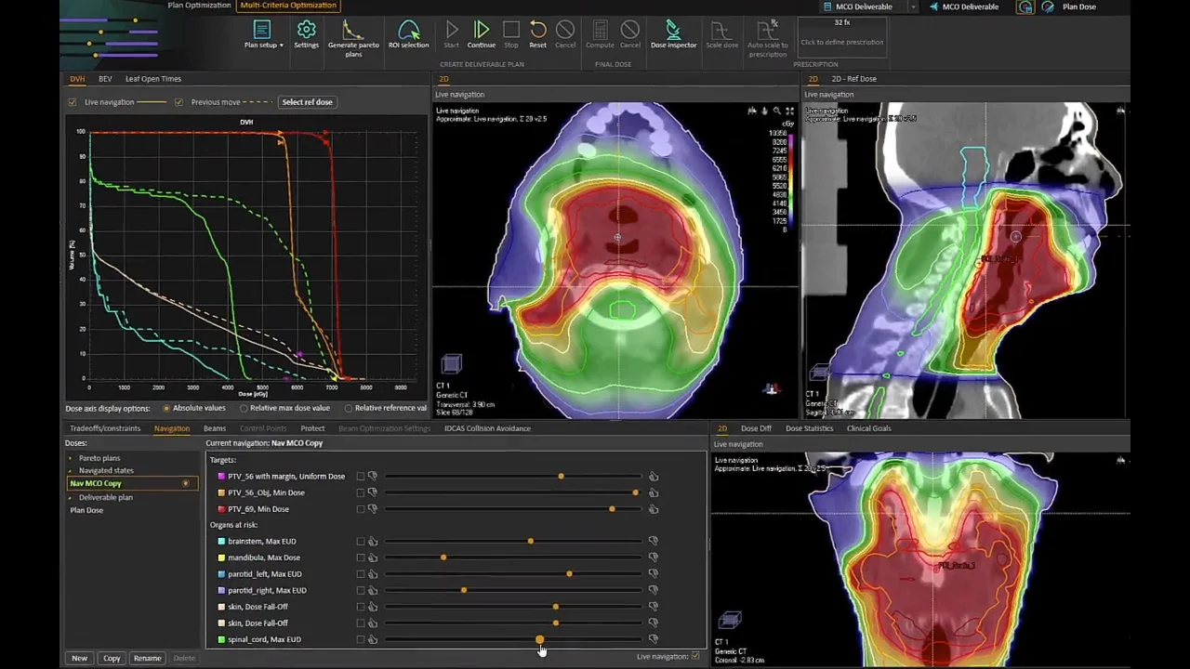Open the Dose Statistics tab
Viewport: 1190px width, 669px height.
[x=809, y=428]
